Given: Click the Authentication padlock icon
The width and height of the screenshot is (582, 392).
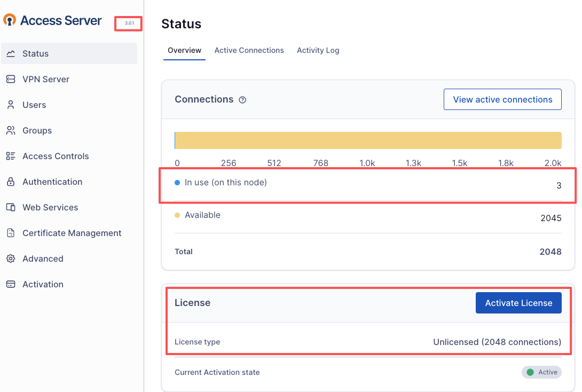Looking at the screenshot, I should coord(11,182).
